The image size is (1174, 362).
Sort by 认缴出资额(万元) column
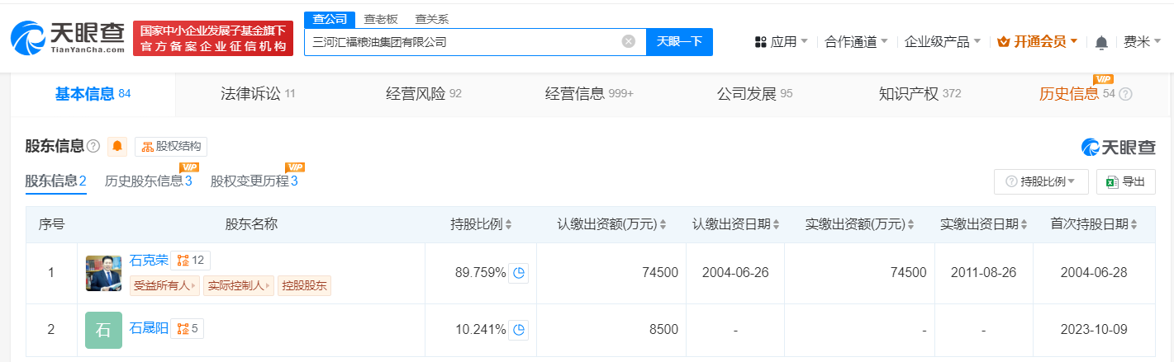pos(662,224)
